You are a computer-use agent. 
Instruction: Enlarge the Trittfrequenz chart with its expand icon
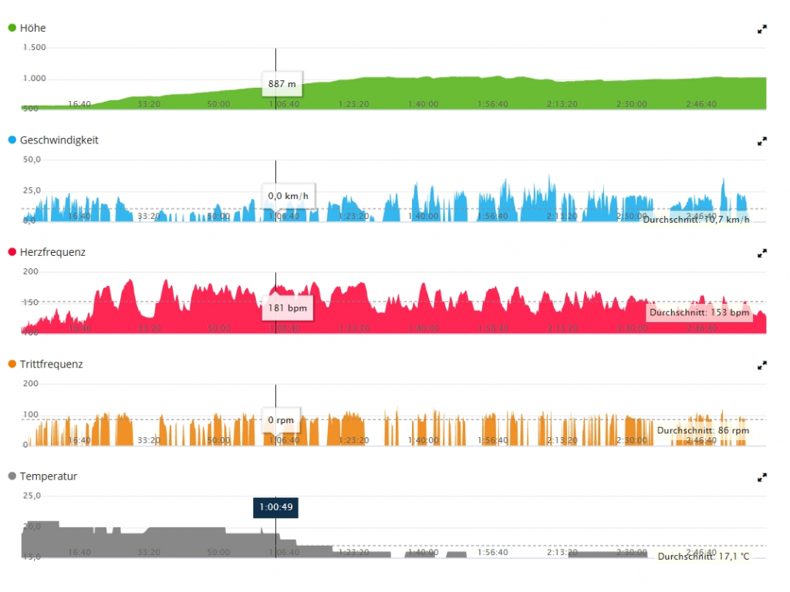click(761, 365)
